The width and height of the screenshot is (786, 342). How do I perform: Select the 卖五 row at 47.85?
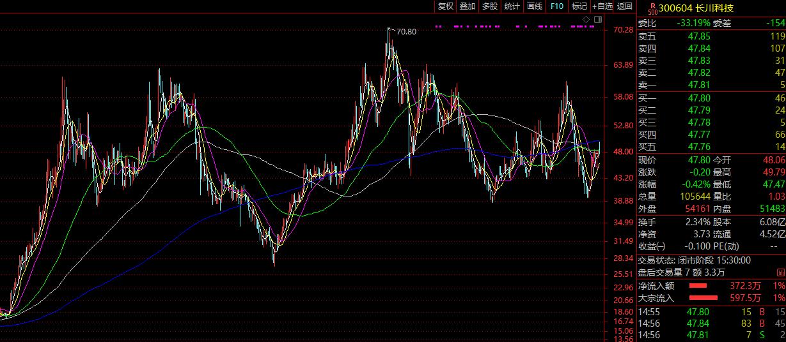tap(711, 36)
